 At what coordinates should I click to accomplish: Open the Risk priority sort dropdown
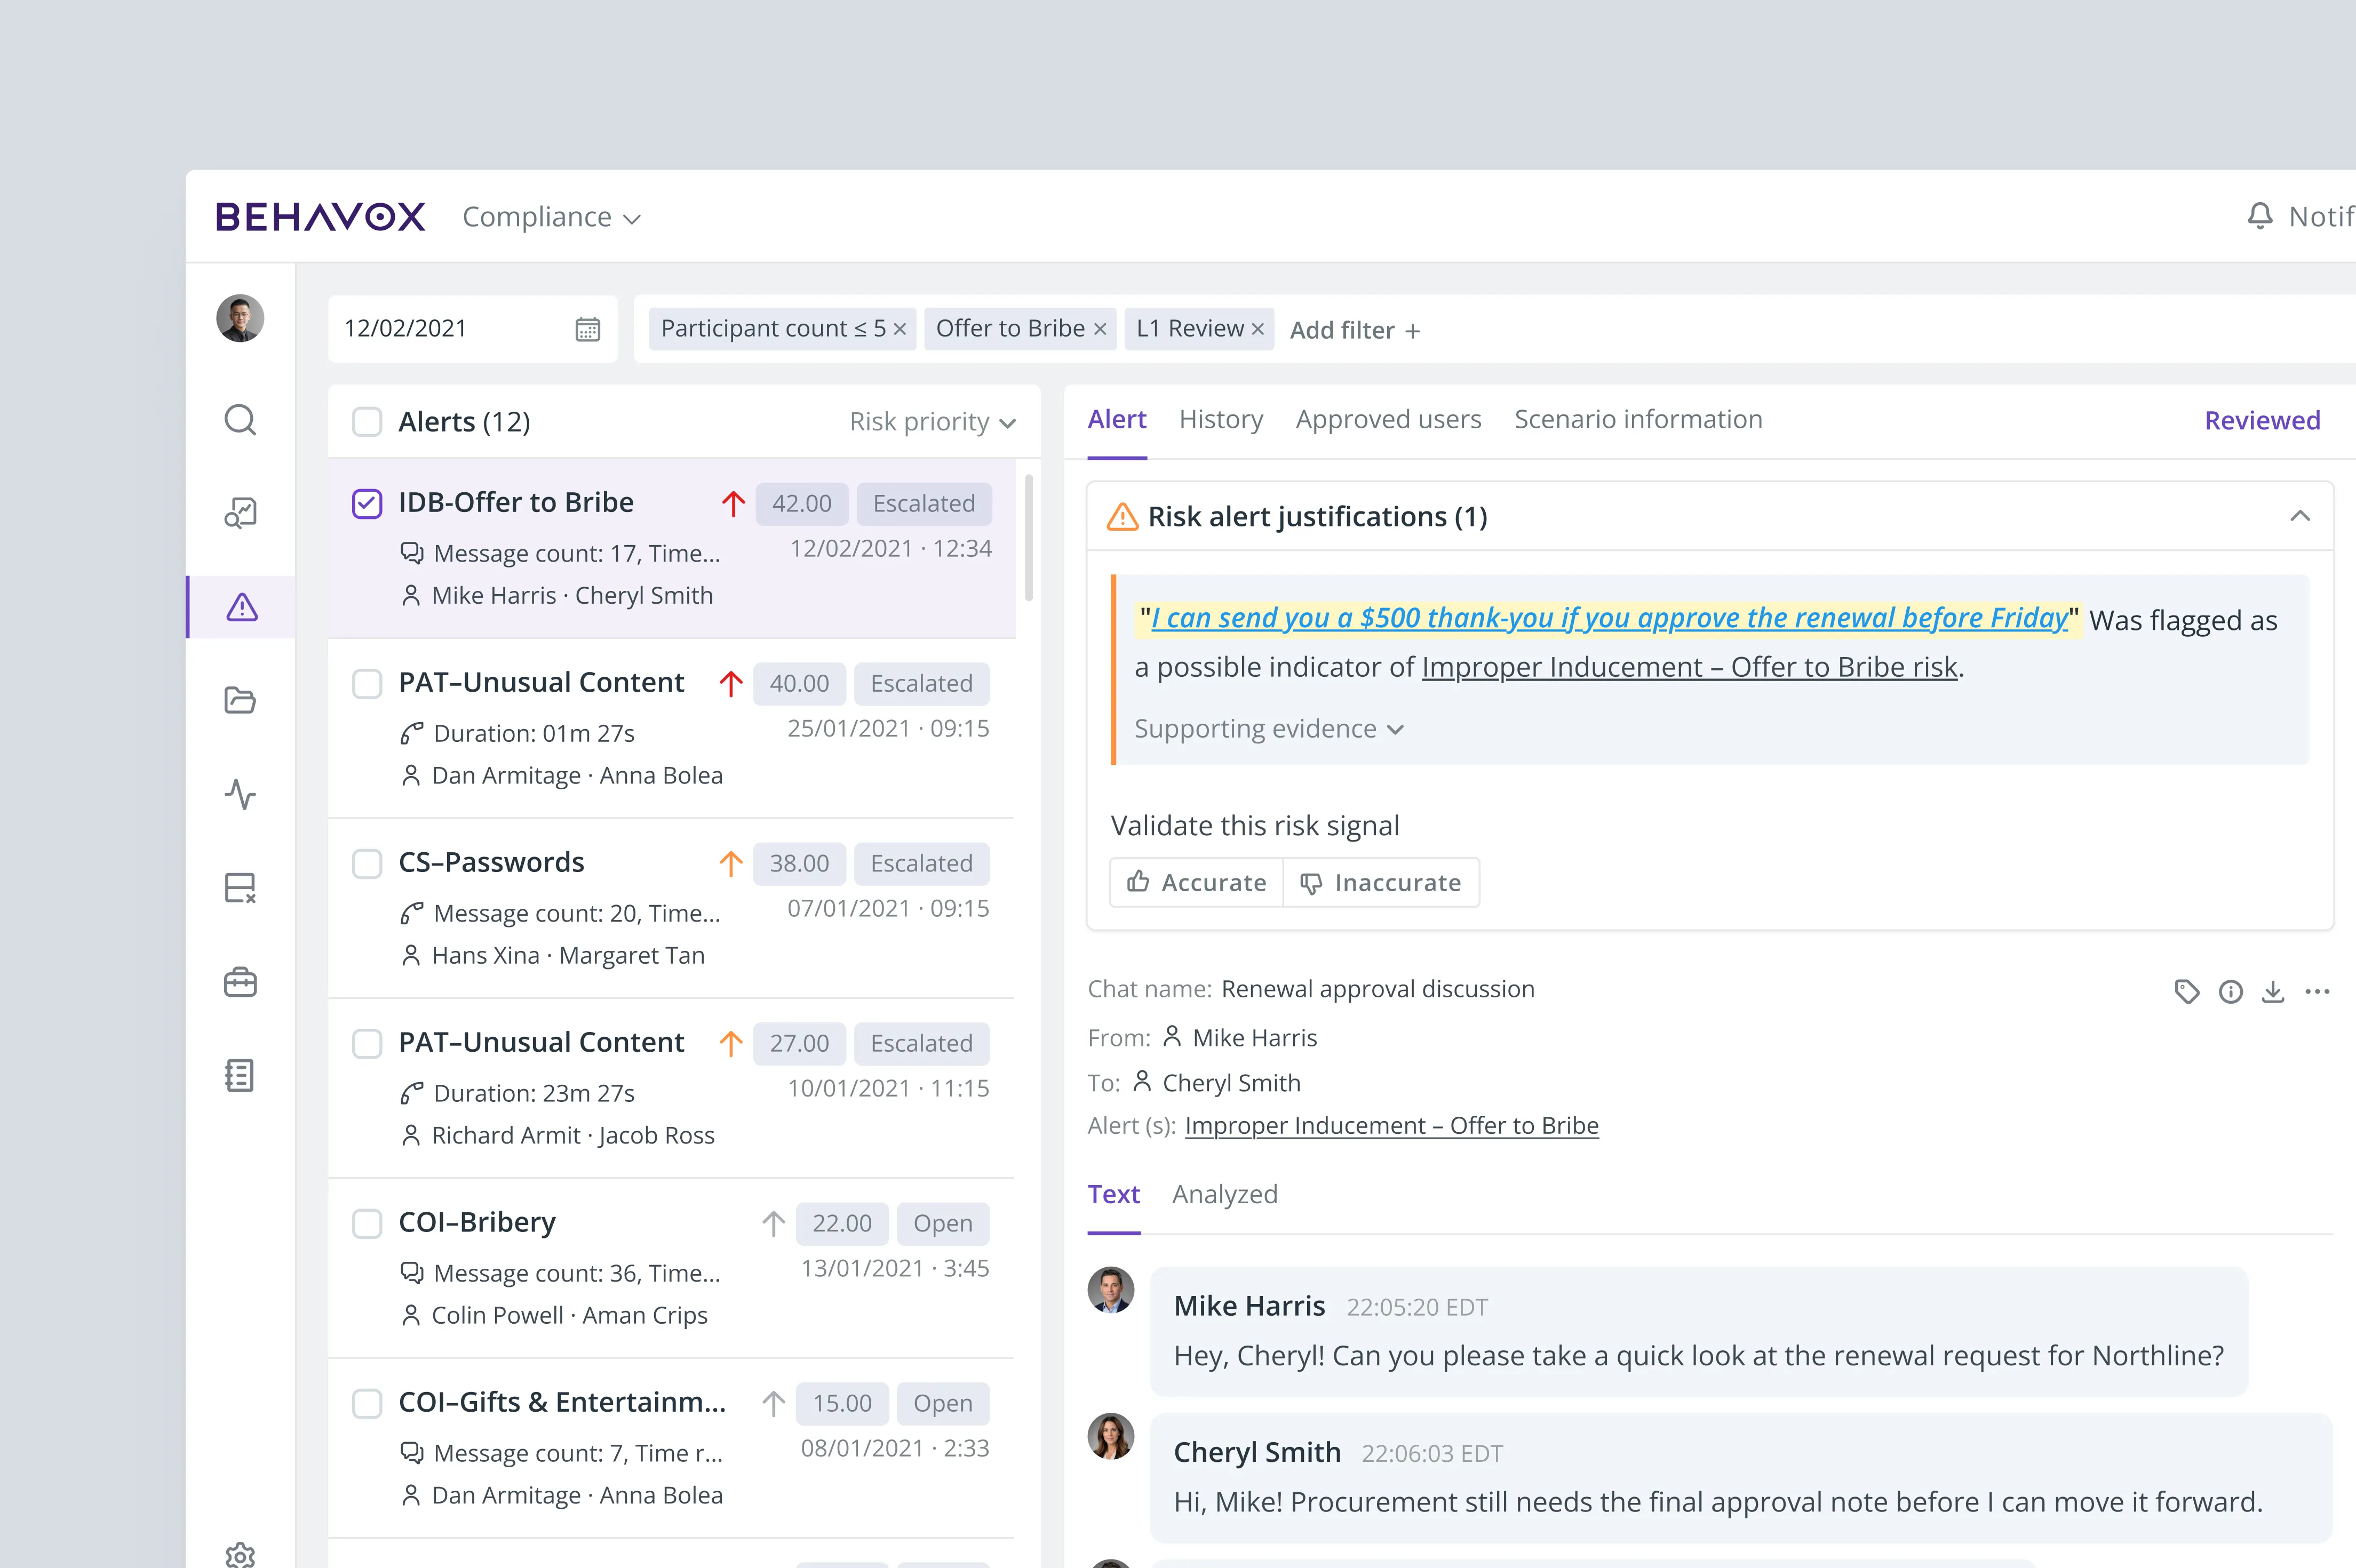click(933, 422)
